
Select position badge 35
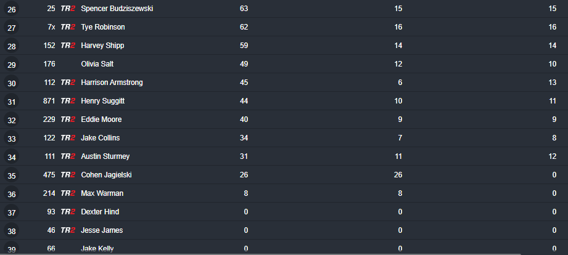point(12,176)
